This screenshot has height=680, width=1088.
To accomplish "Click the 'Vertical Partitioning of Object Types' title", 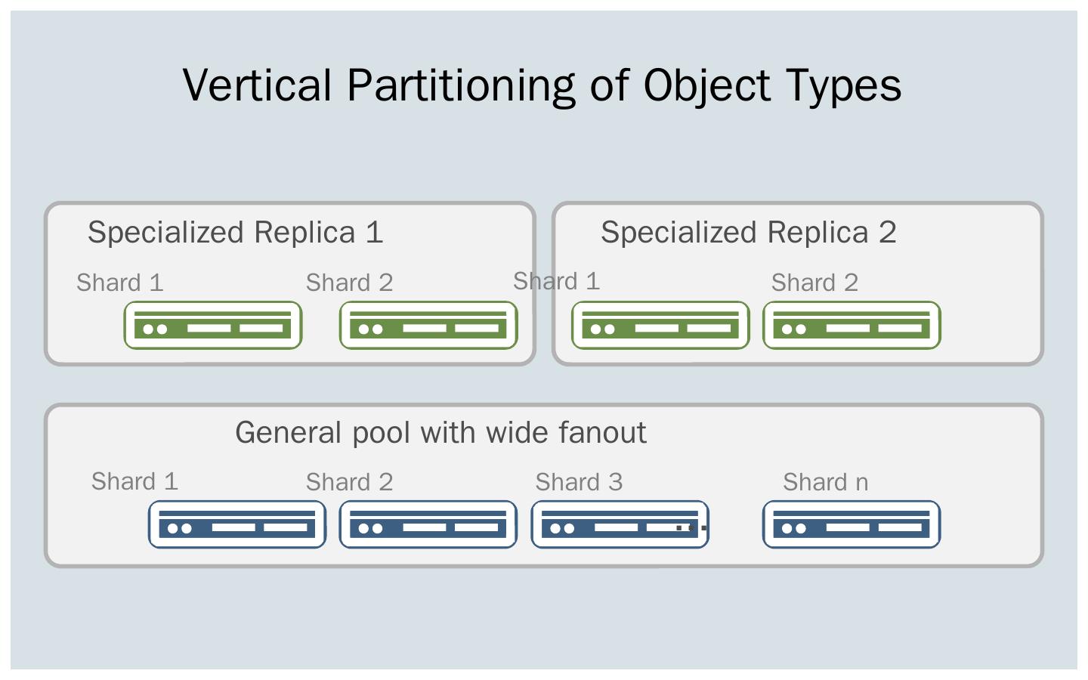I will 542,85.
